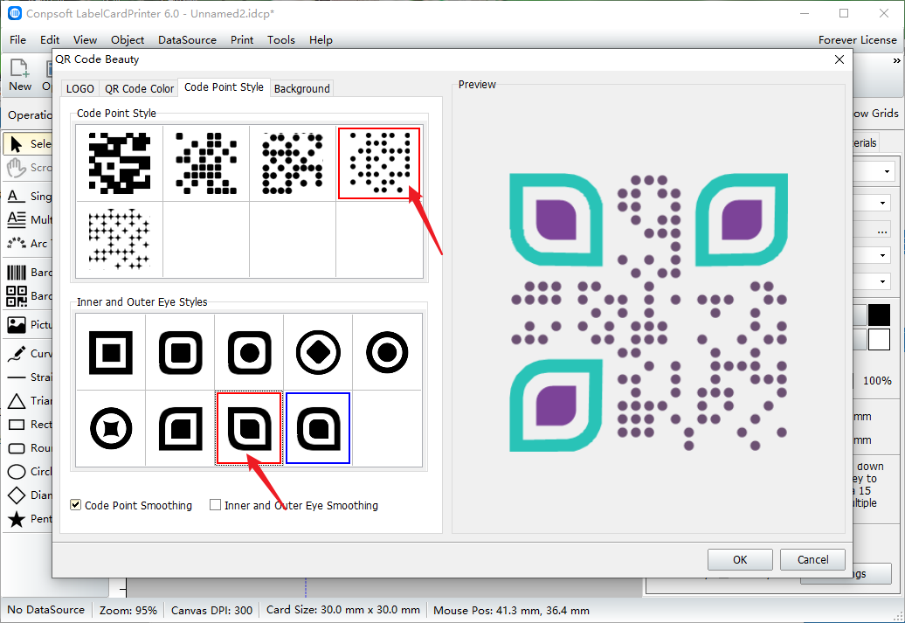Pick the Multi-line text tool
The width and height of the screenshot is (905, 623).
[x=28, y=219]
